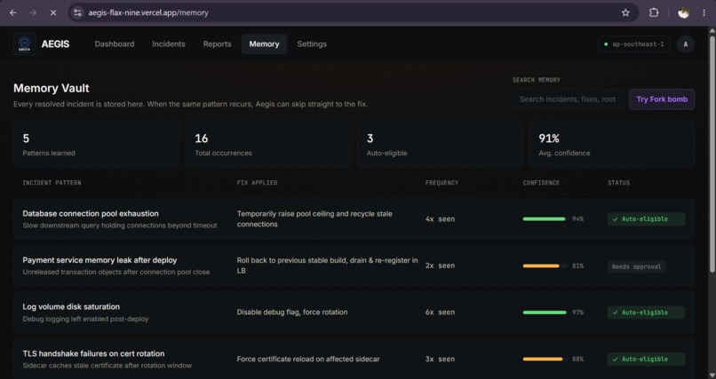
Task: Click Auto-eligible badge for Log volume disk saturation
Action: point(646,312)
